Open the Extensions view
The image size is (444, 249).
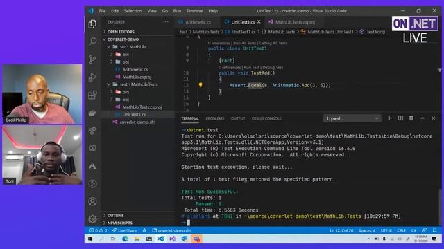[x=92, y=95]
